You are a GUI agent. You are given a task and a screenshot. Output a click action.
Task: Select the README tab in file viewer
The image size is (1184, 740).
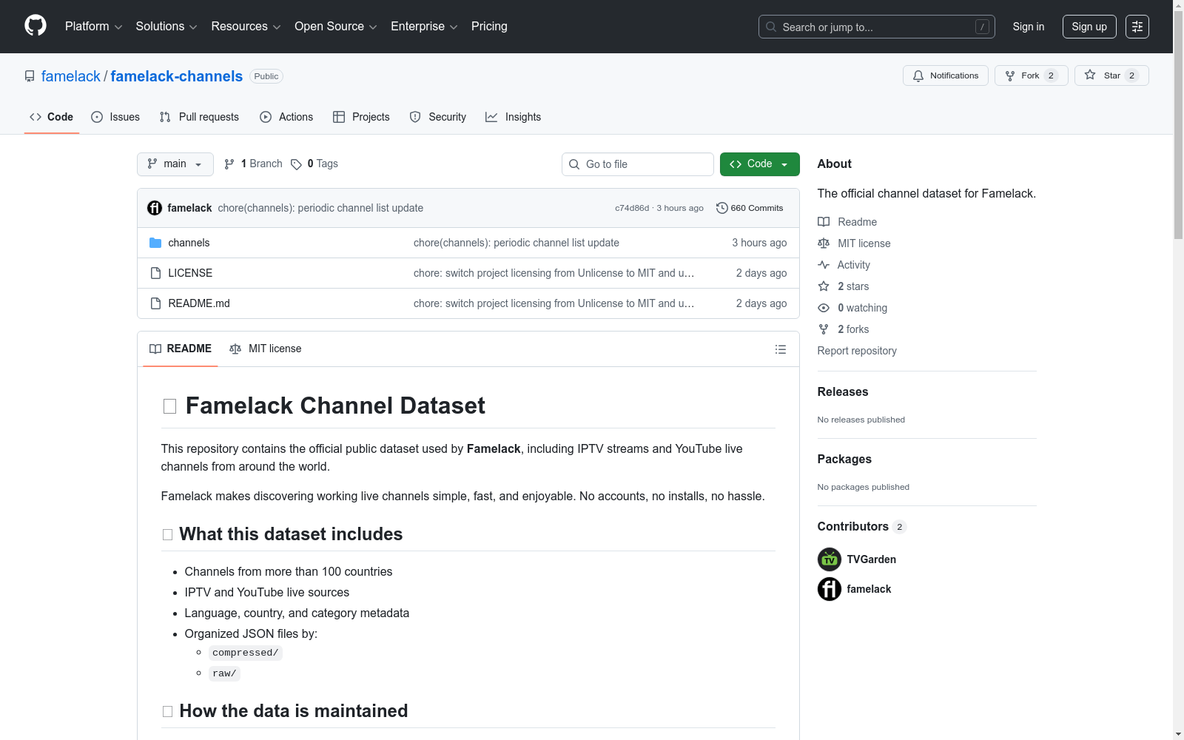(181, 349)
